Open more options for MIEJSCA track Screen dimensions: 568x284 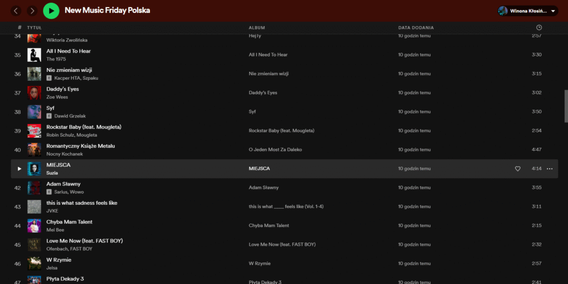click(x=550, y=169)
